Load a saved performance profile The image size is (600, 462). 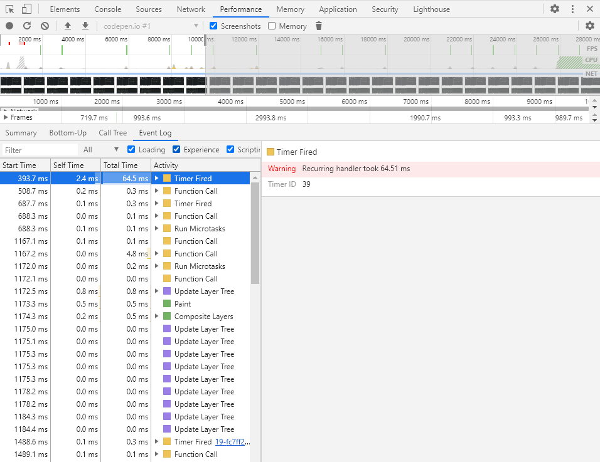coord(68,26)
